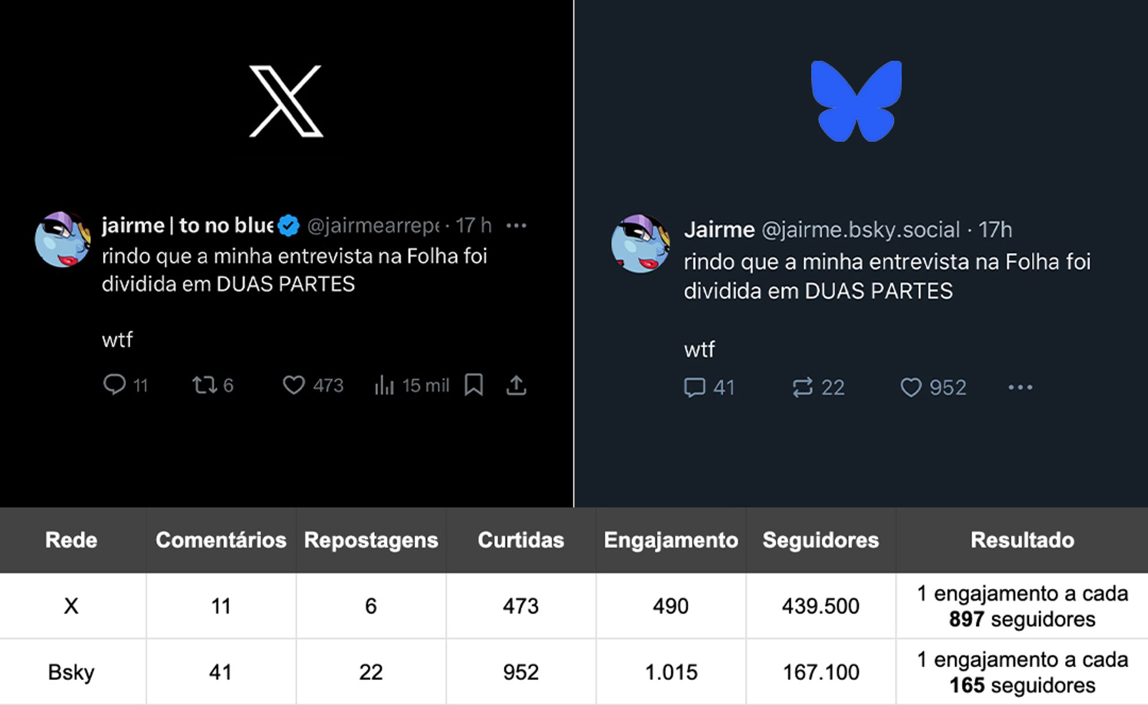Click Jairme's avatar on the X post

[x=63, y=239]
